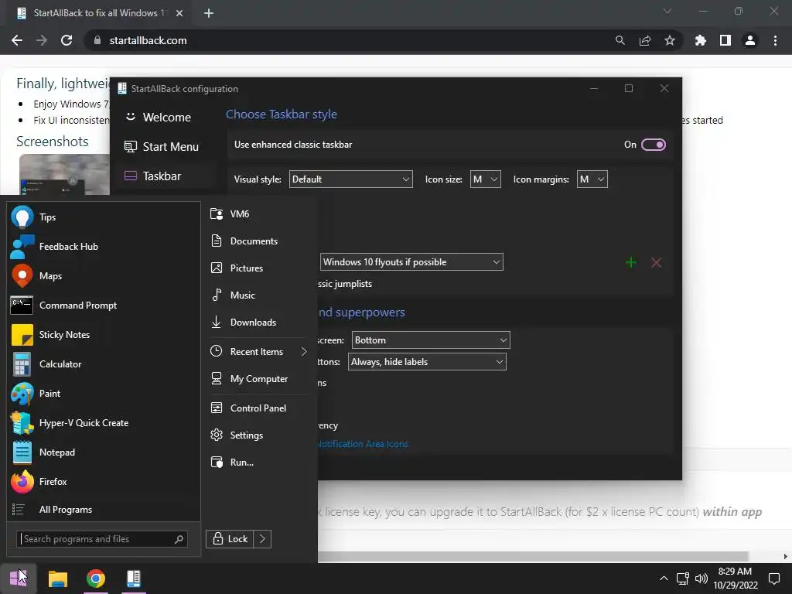Screen dimensions: 792x594
Task: Zoom search icon in address bar
Action: click(x=620, y=40)
